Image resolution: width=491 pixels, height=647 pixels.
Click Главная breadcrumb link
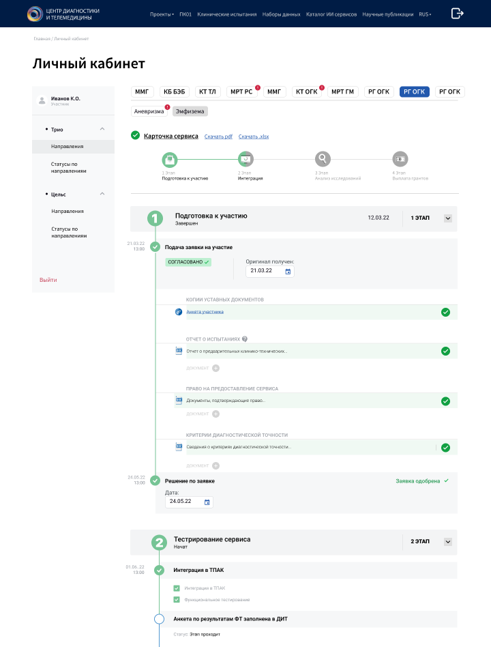[x=42, y=39]
